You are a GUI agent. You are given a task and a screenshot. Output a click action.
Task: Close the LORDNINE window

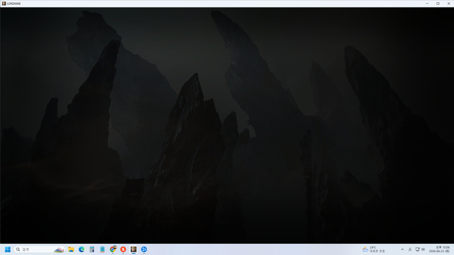[x=449, y=4]
